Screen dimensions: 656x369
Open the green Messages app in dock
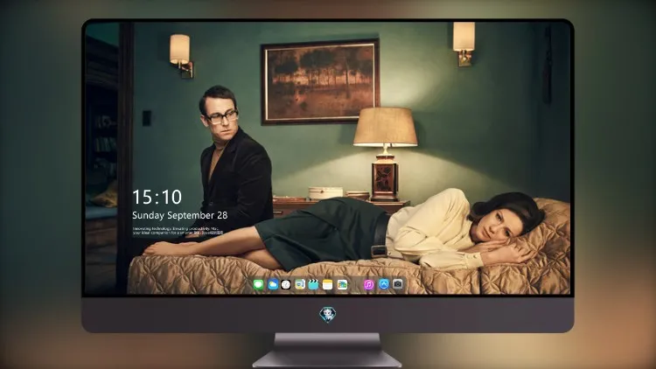click(x=258, y=285)
